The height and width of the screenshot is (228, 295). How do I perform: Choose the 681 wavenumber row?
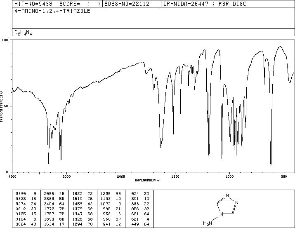140,214
